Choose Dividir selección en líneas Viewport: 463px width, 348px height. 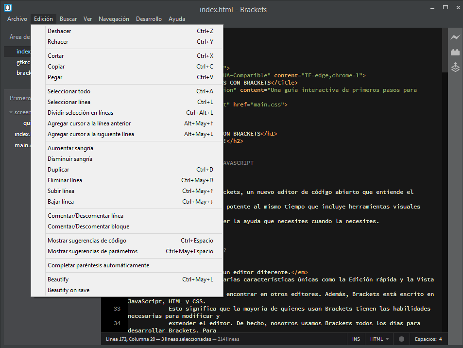click(x=127, y=113)
